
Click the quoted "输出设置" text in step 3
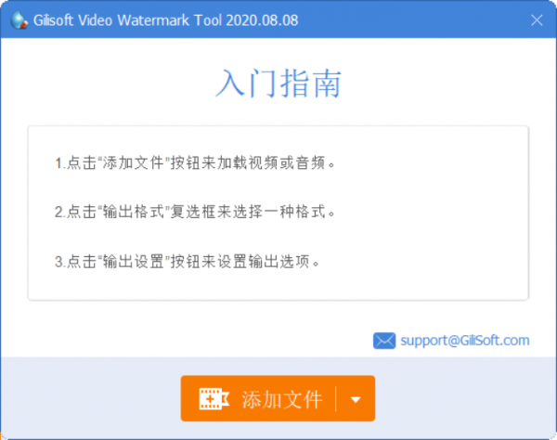[x=133, y=262]
